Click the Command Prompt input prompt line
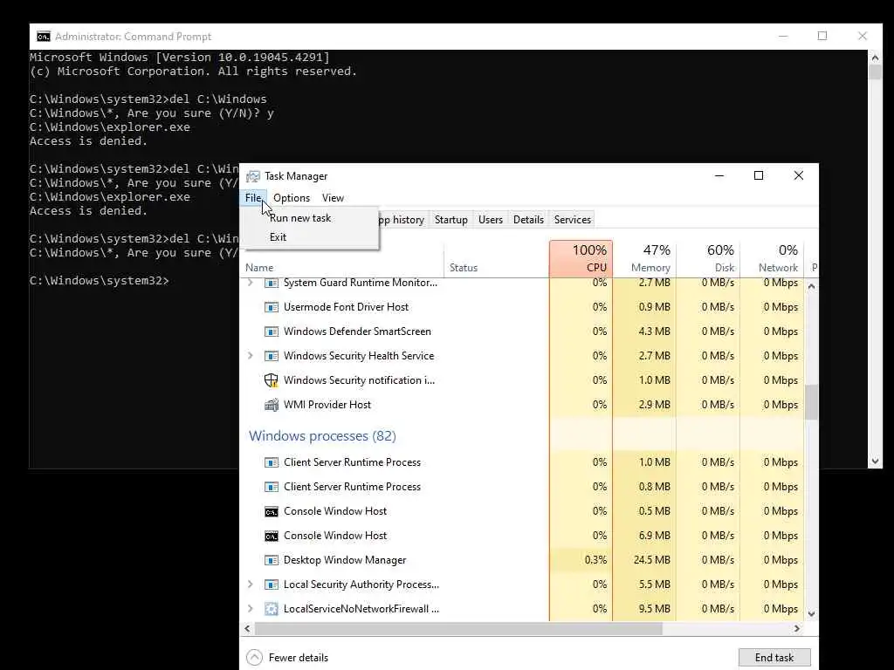 pos(100,280)
